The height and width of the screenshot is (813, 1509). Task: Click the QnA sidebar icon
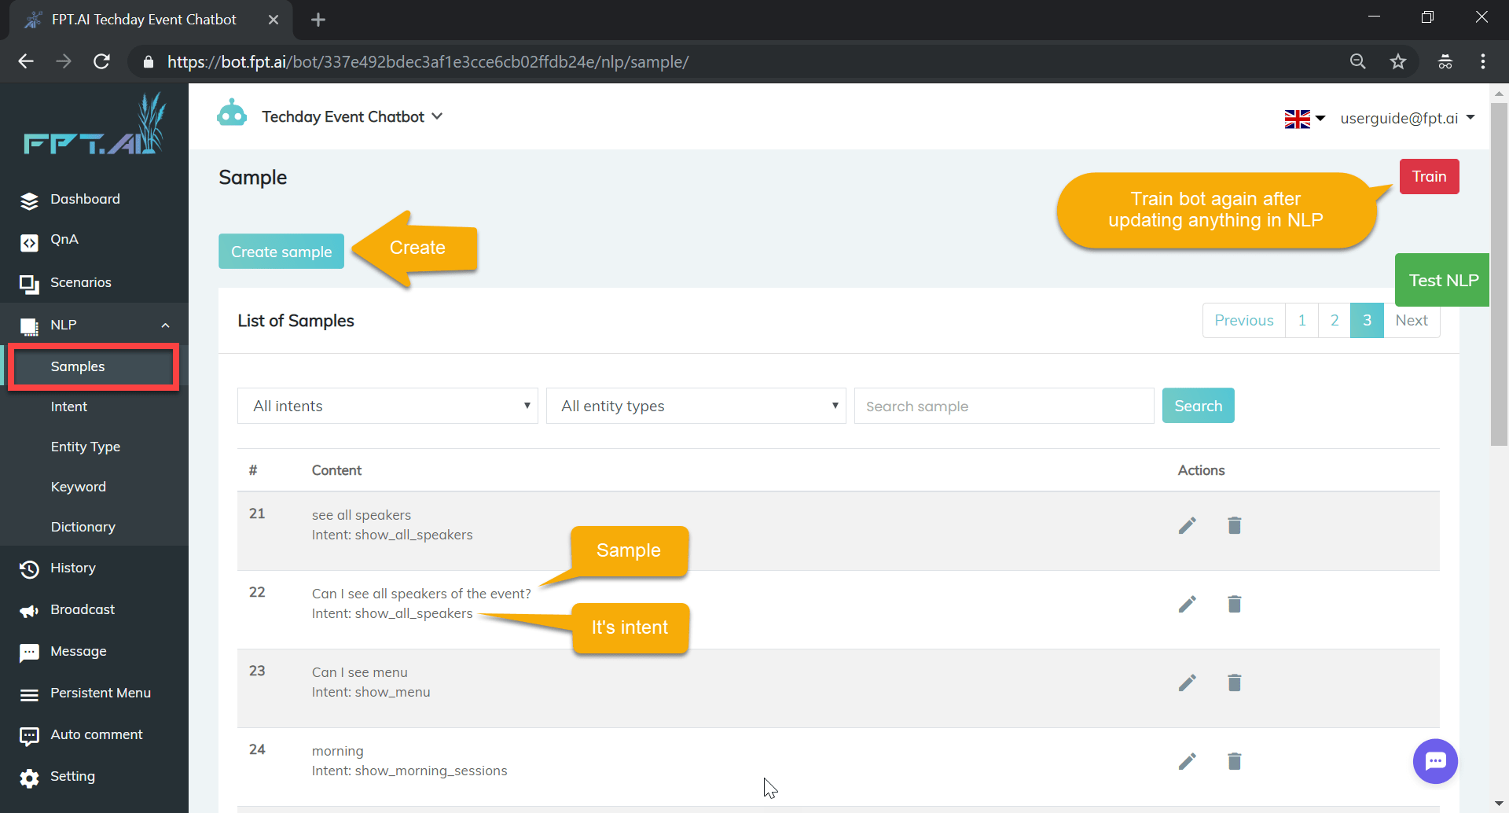pos(29,242)
